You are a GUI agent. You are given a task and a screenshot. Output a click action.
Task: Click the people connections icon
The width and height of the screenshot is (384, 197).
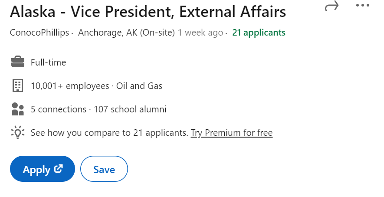point(18,109)
